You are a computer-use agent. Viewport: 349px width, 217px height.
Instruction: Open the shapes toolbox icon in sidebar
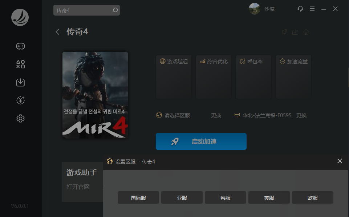(x=20, y=64)
